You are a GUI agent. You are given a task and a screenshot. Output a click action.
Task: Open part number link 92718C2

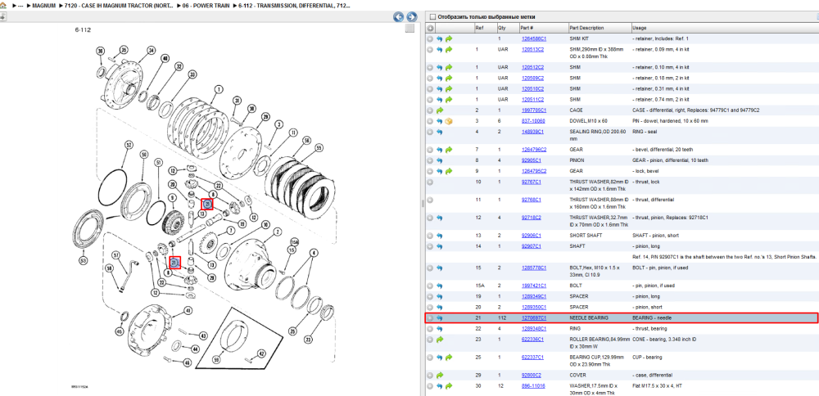[x=532, y=218]
